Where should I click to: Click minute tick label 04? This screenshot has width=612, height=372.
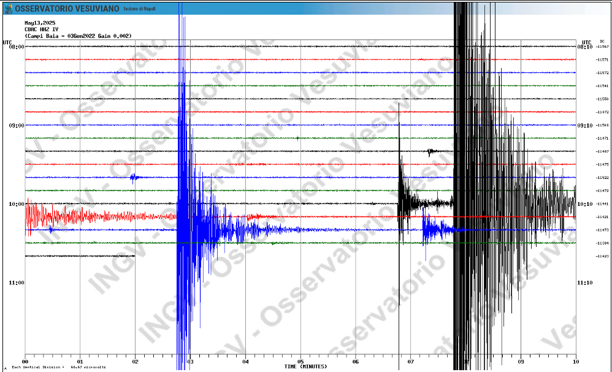245,362
